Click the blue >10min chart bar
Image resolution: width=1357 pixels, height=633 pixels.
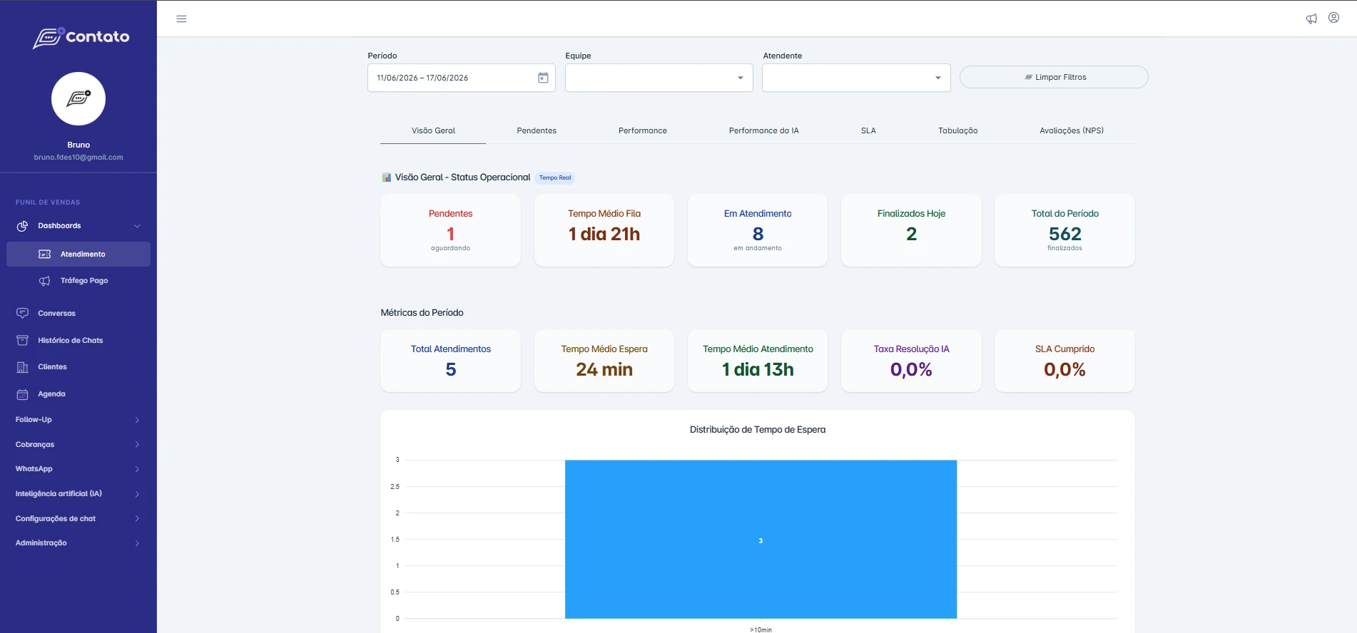tap(761, 540)
